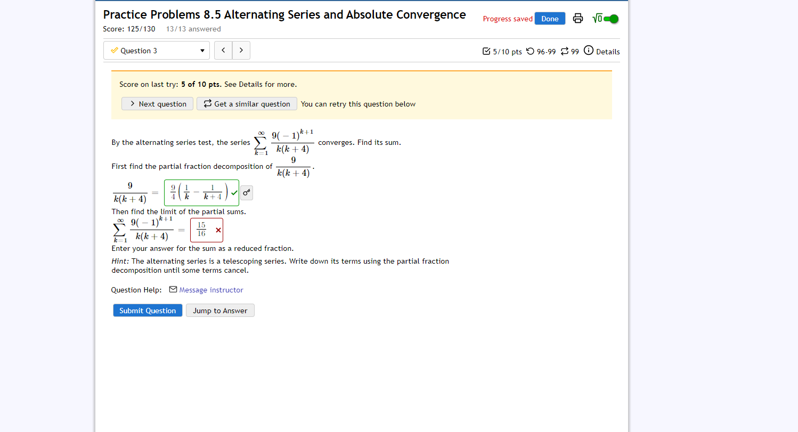The width and height of the screenshot is (798, 432).
Task: Open Details using the info icon
Action: coord(589,51)
